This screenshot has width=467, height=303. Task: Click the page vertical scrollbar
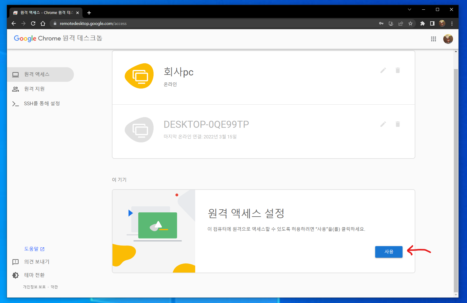[456, 180]
